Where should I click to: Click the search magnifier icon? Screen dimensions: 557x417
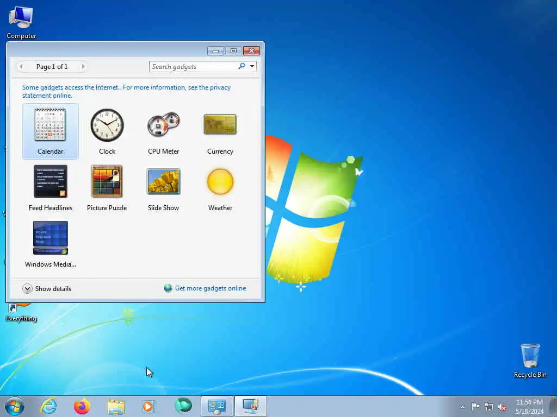click(242, 66)
